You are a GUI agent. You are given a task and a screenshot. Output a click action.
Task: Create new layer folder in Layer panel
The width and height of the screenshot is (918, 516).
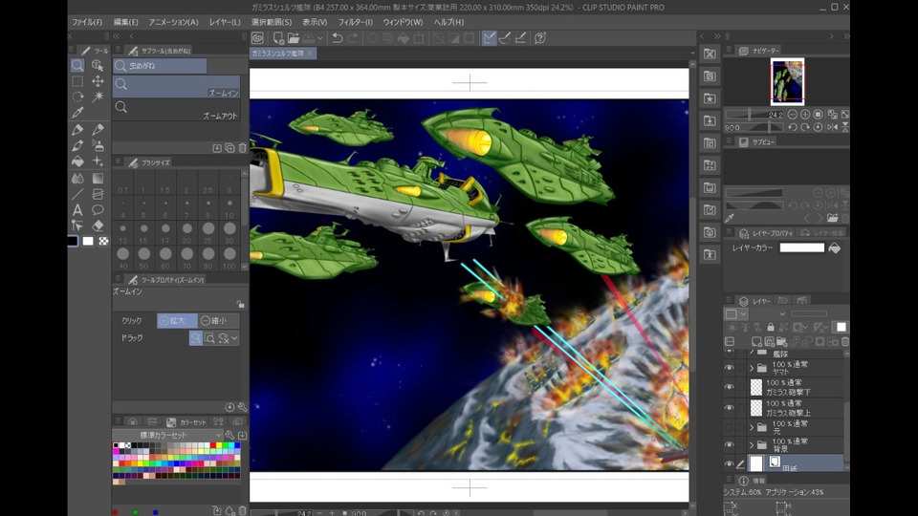click(x=781, y=342)
